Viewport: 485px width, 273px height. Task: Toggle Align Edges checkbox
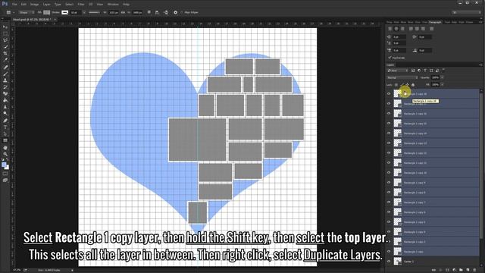[x=182, y=12]
